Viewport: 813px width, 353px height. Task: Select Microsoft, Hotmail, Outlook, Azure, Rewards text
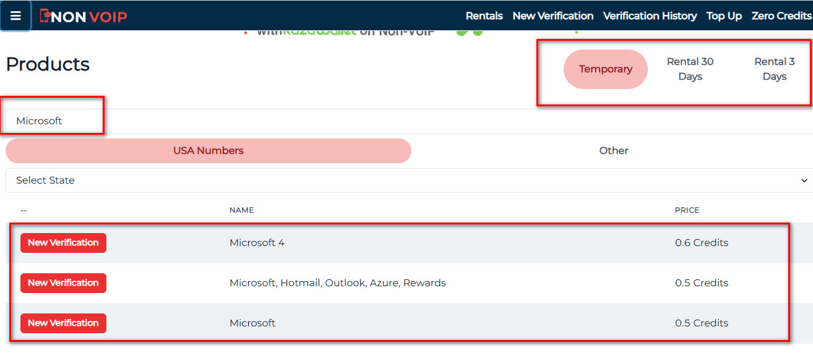click(x=337, y=283)
